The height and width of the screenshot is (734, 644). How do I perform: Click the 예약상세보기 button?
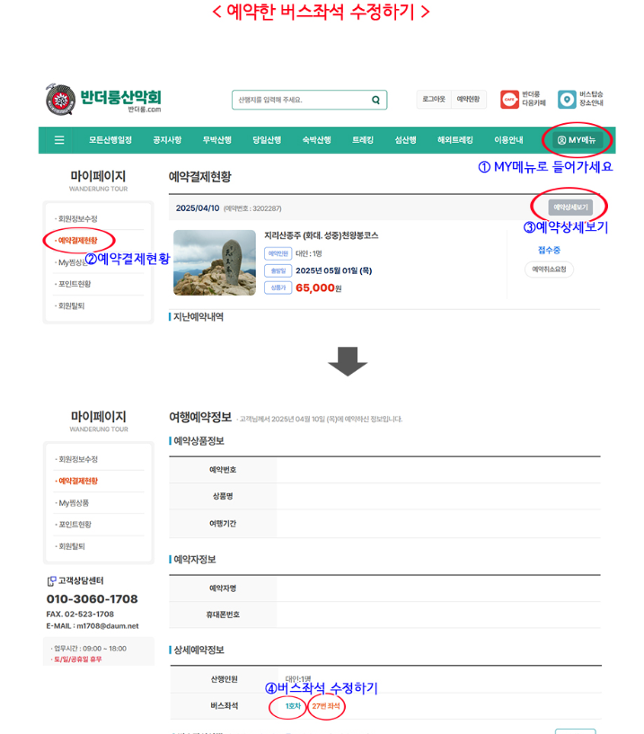570,208
